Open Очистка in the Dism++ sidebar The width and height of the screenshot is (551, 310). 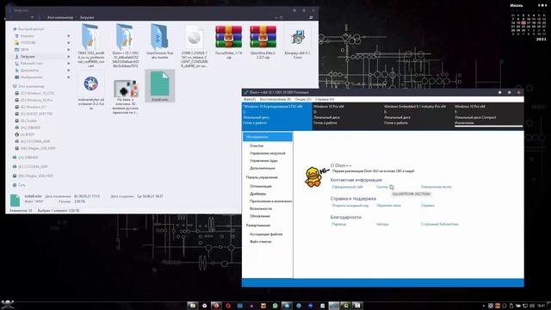[257, 146]
